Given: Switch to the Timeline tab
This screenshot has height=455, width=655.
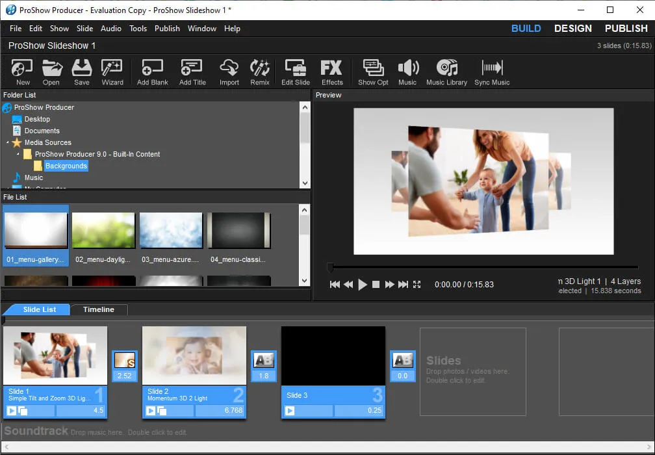Looking at the screenshot, I should point(99,309).
